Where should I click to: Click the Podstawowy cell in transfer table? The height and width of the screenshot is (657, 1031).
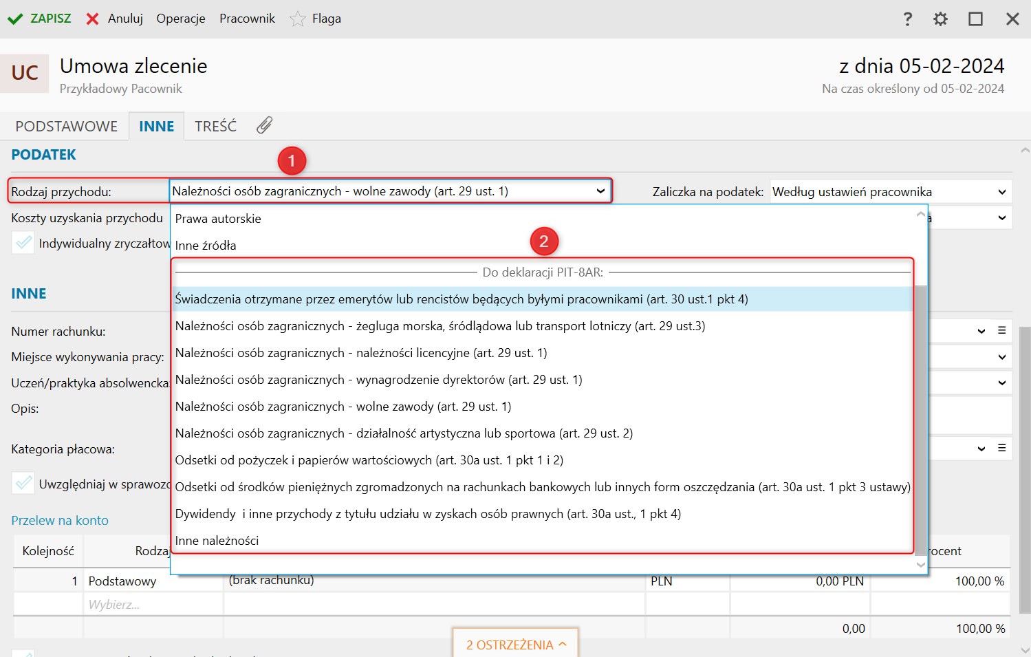[x=153, y=581]
